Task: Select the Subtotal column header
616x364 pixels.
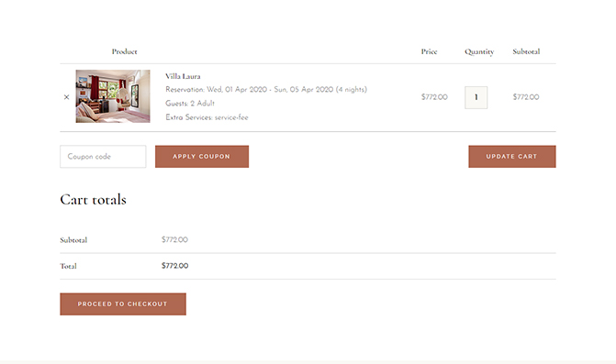Action: tap(526, 51)
